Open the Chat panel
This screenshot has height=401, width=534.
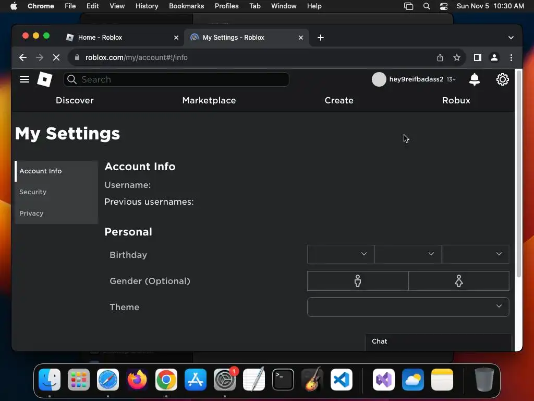point(438,341)
